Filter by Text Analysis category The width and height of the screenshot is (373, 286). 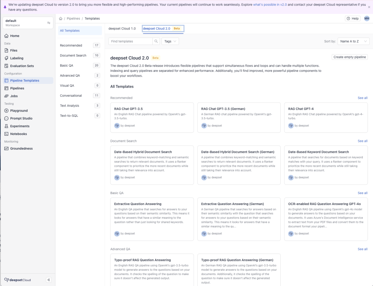click(80, 106)
